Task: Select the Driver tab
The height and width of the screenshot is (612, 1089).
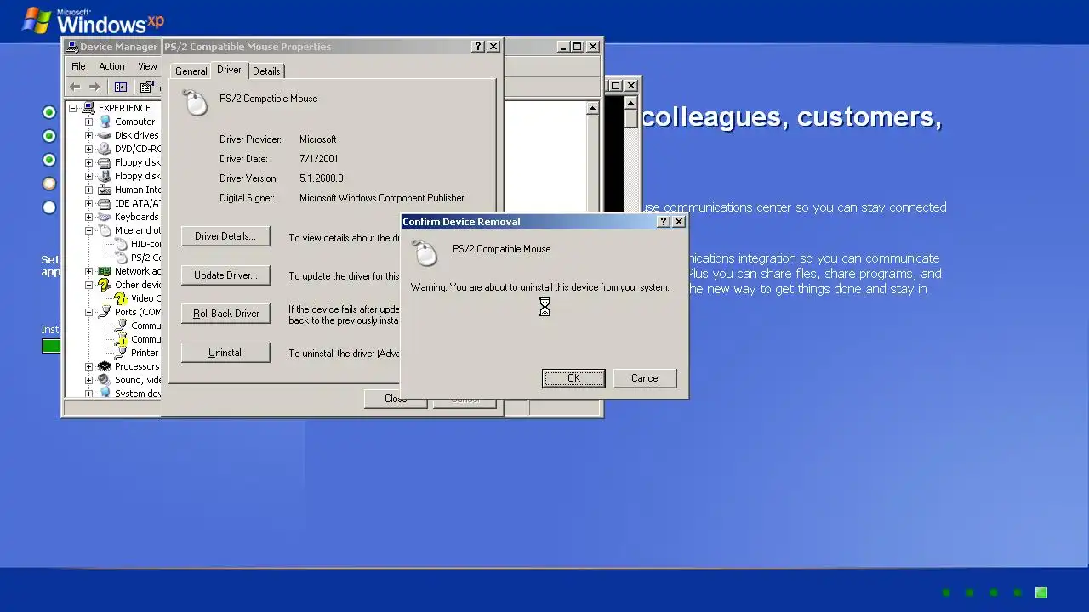Action: click(x=229, y=70)
